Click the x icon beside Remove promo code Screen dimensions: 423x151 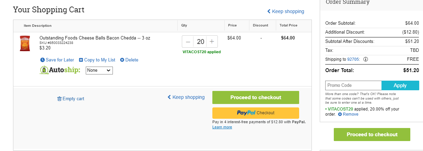(x=340, y=114)
